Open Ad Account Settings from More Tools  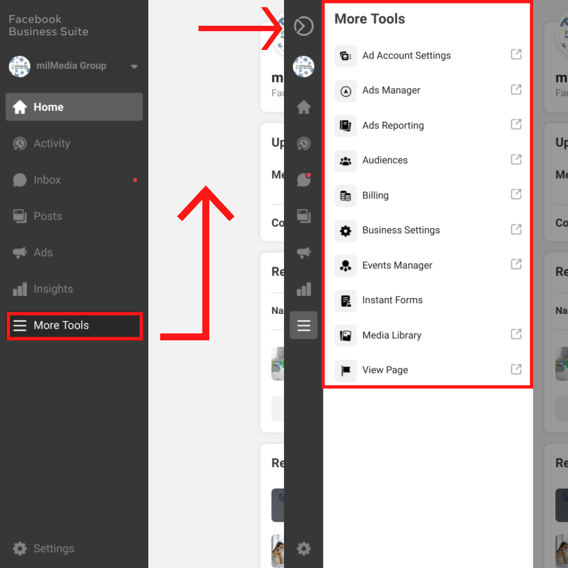[428, 55]
